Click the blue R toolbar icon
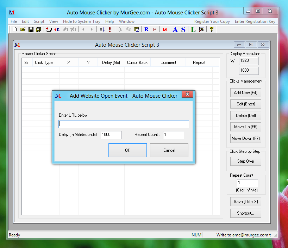 (146, 30)
